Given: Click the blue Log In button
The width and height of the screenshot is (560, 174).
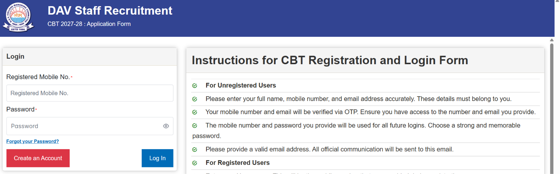Looking at the screenshot, I should (157, 158).
